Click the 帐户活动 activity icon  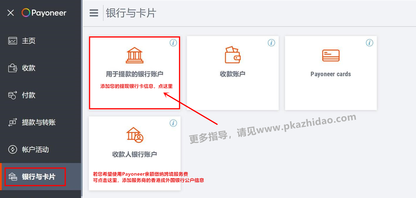[x=13, y=150]
